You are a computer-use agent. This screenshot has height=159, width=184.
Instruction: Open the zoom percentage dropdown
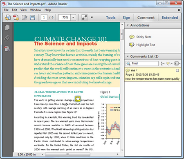[73, 18]
